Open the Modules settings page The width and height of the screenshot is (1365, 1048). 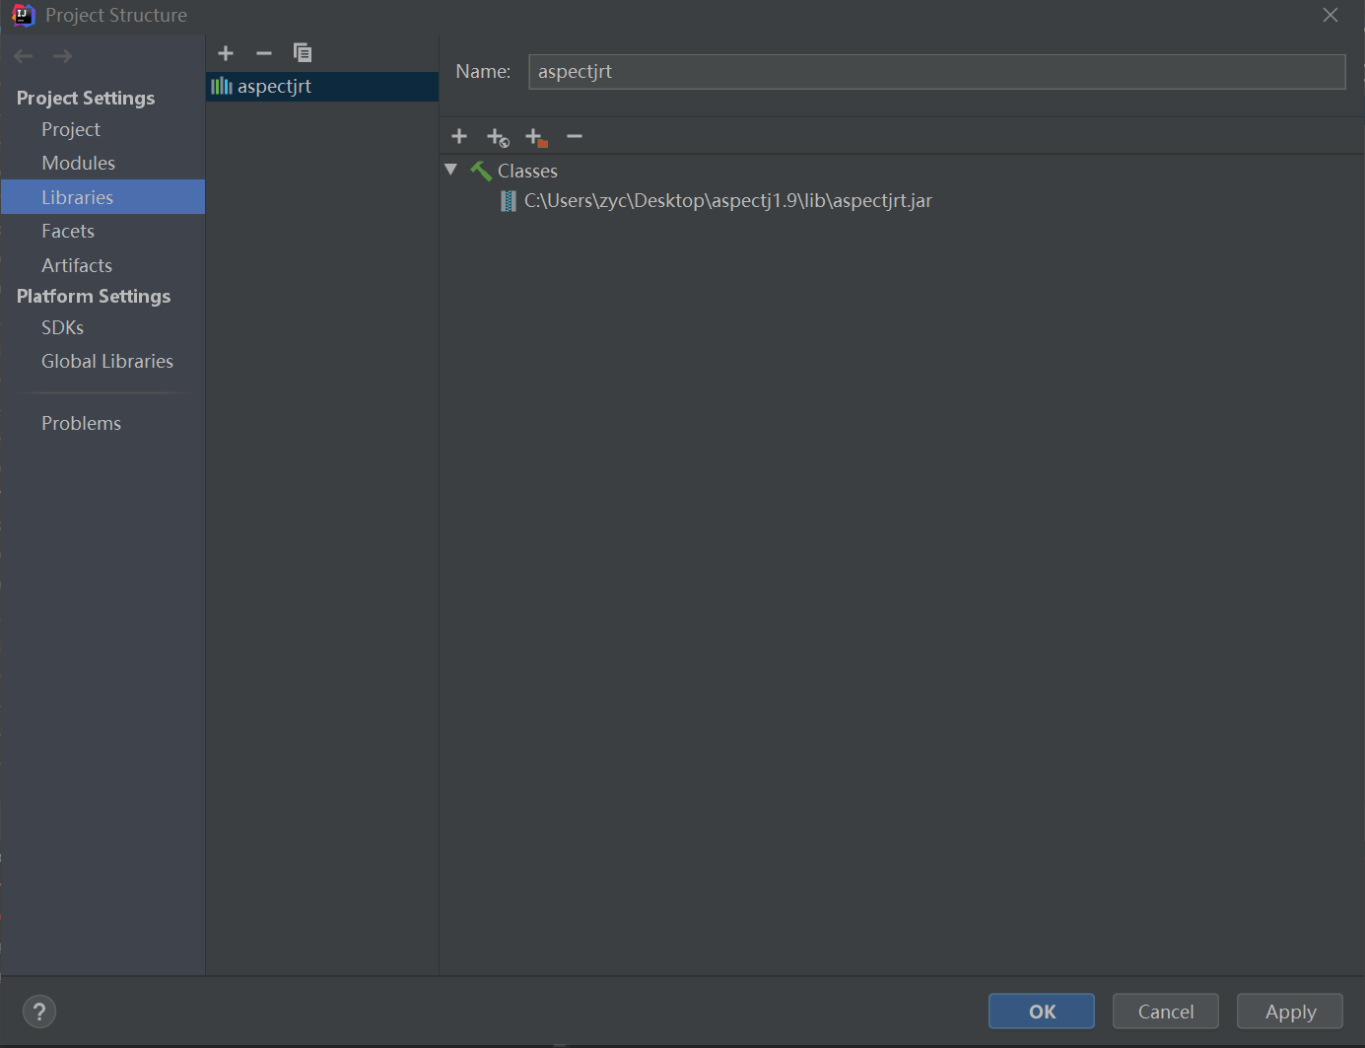(78, 164)
